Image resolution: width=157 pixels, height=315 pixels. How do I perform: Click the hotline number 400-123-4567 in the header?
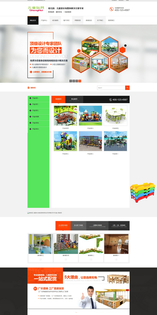122,10
